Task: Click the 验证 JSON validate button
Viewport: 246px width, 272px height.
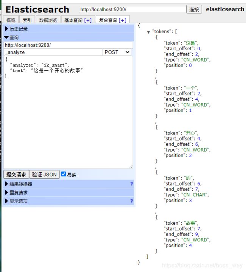Action: (44, 174)
